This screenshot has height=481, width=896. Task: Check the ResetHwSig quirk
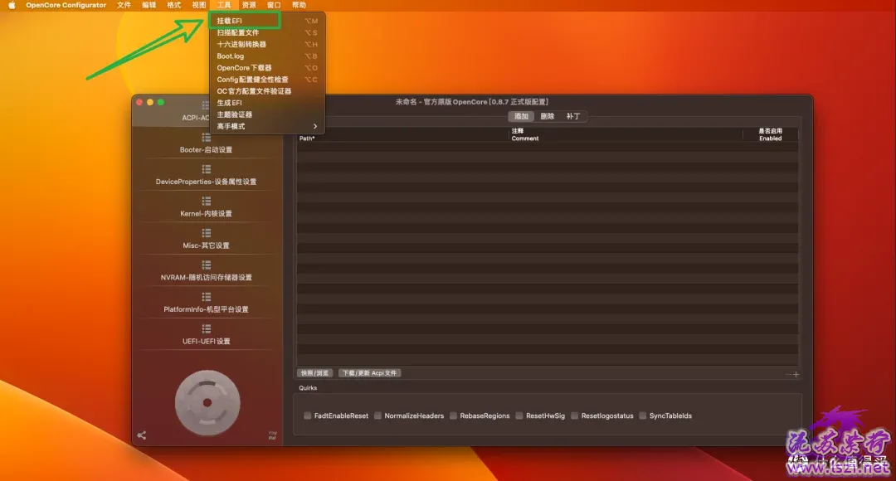click(519, 415)
